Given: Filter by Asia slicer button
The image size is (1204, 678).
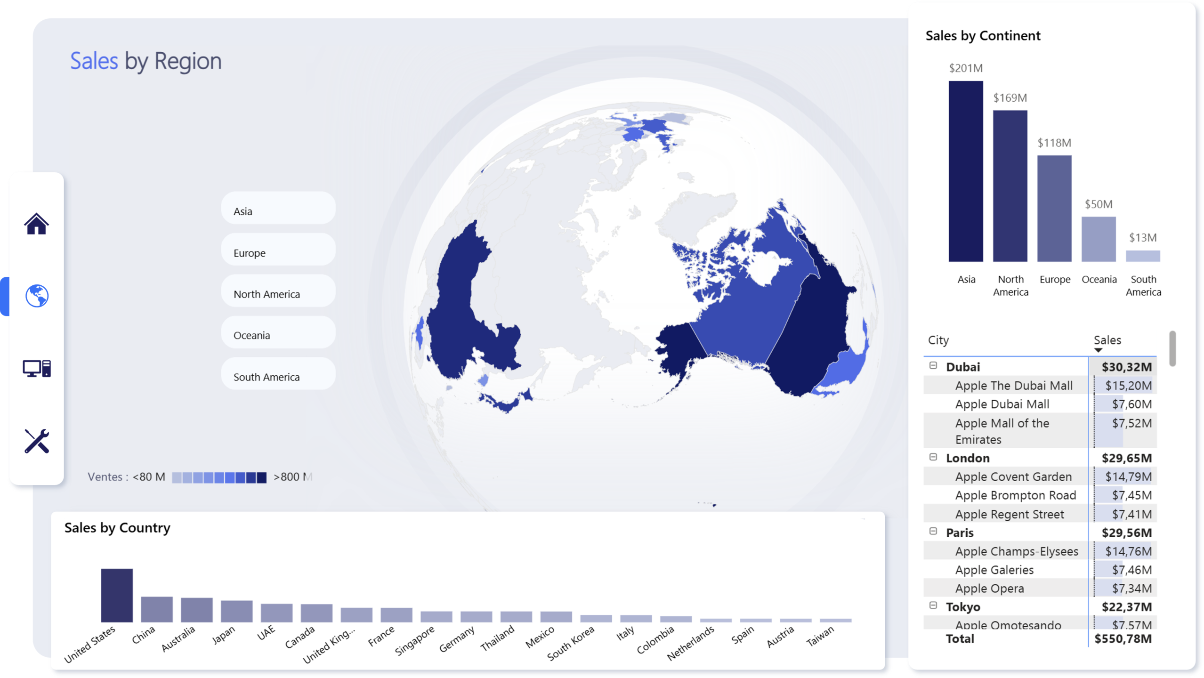Looking at the screenshot, I should tap(278, 208).
